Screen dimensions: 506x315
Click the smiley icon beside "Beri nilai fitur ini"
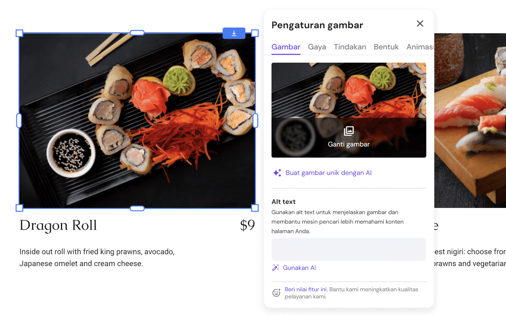tap(277, 293)
